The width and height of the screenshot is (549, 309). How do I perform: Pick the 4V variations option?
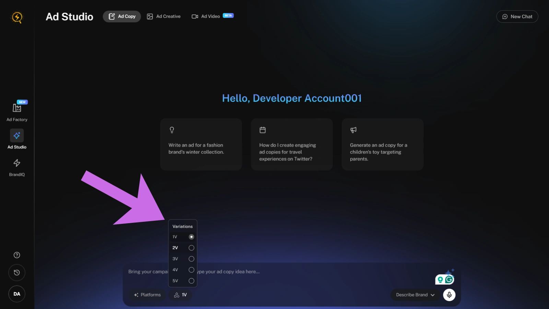[x=191, y=270]
